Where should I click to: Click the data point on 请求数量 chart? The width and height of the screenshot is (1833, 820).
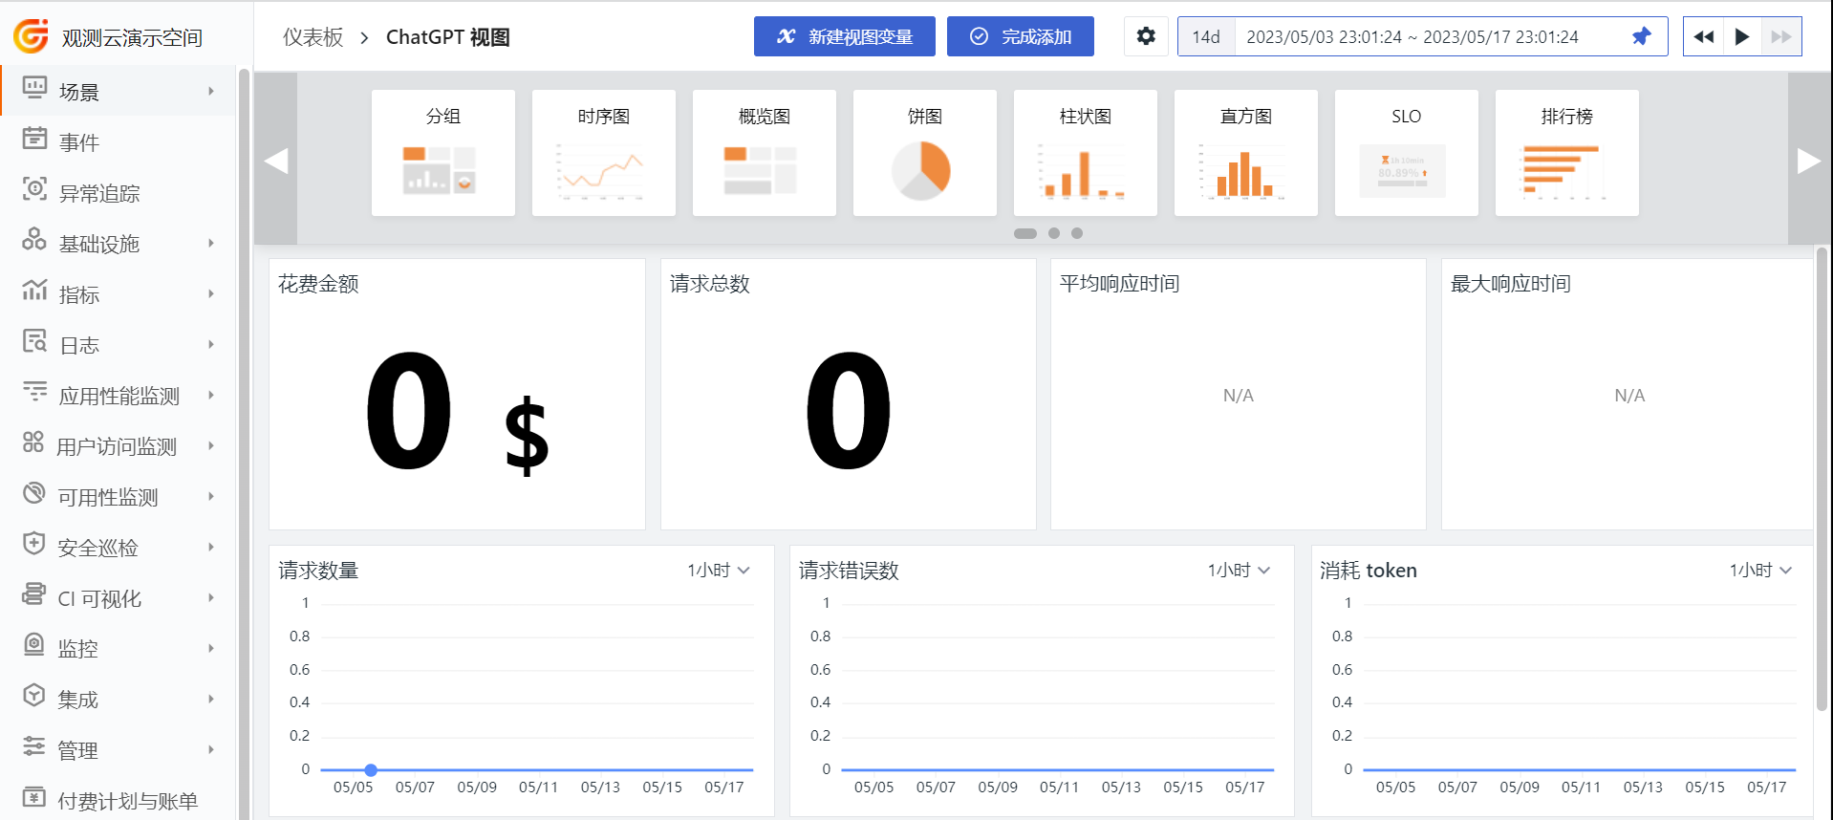coord(371,769)
